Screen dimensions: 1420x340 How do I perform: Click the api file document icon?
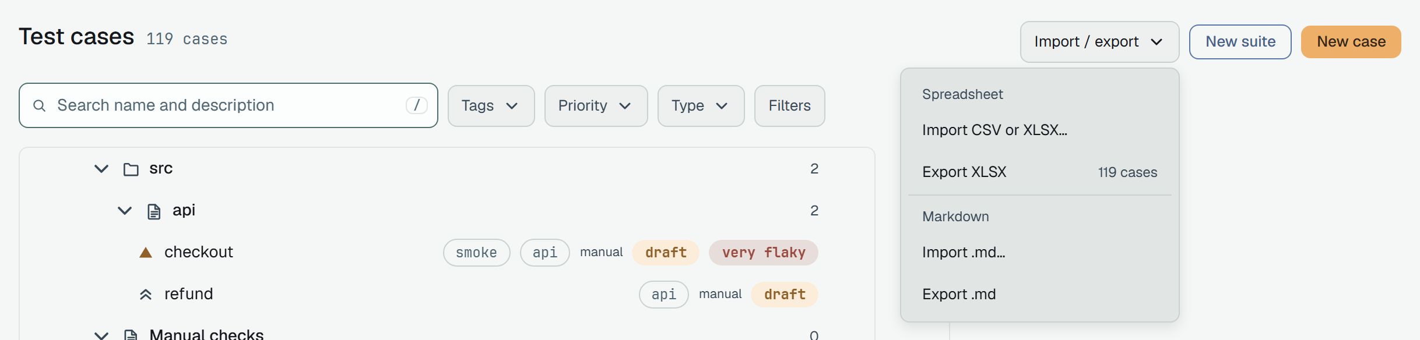154,211
